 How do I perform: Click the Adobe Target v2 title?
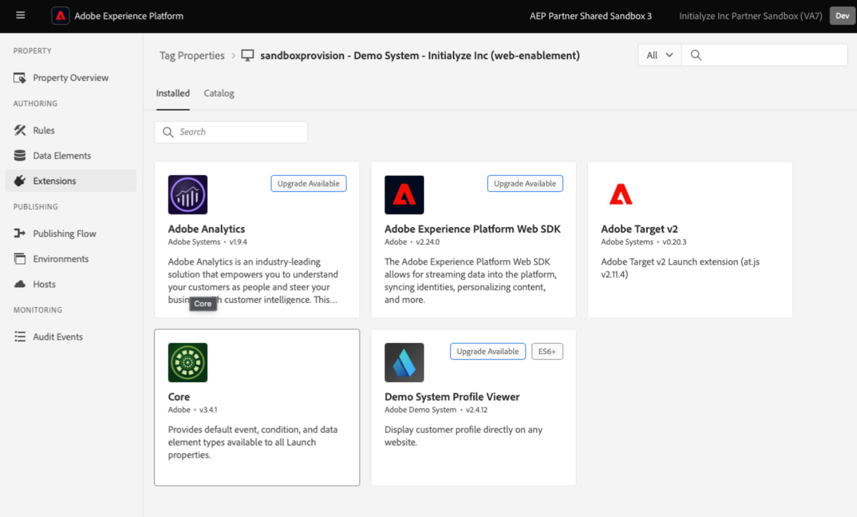pos(639,229)
